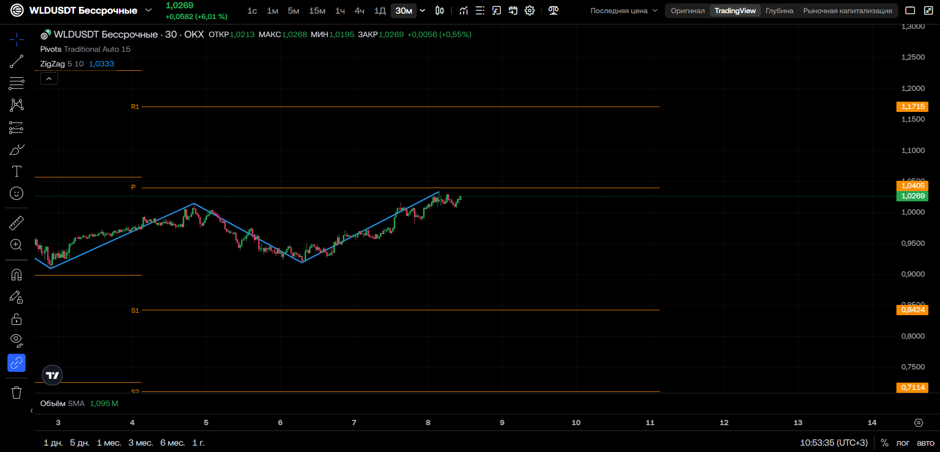Select the brush drawing tool
This screenshot has height=452, width=940.
[17, 150]
